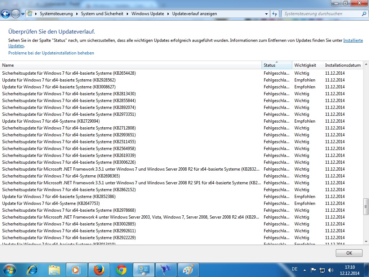Open the Installierte Updates link

(x=353, y=40)
